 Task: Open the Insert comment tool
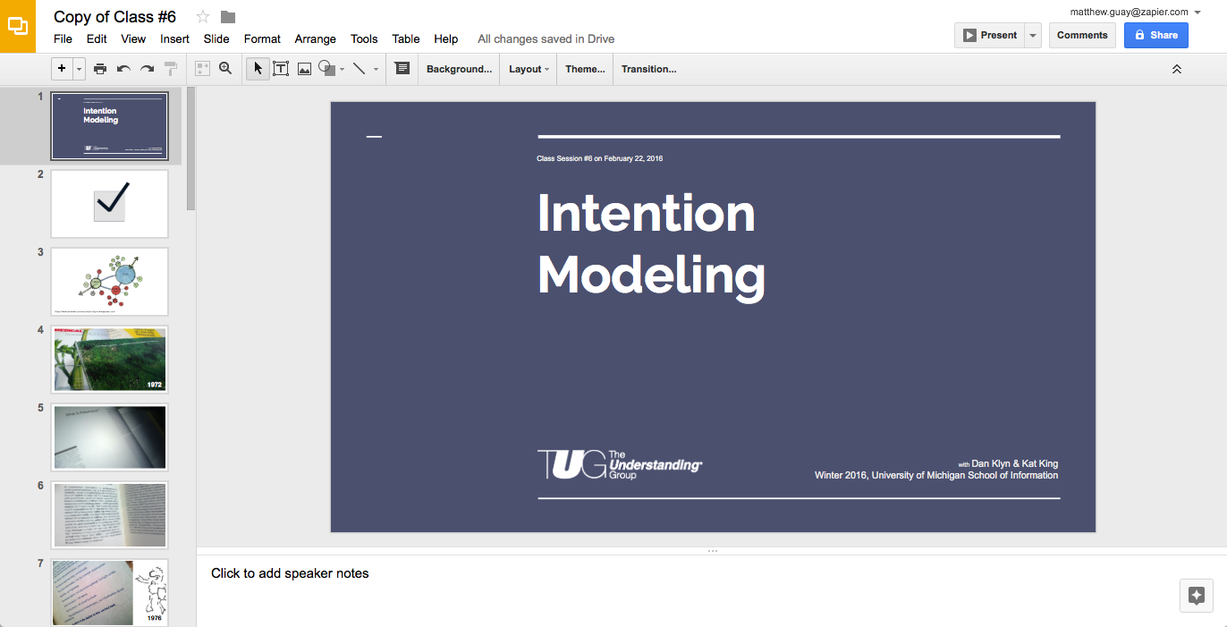pyautogui.click(x=402, y=68)
